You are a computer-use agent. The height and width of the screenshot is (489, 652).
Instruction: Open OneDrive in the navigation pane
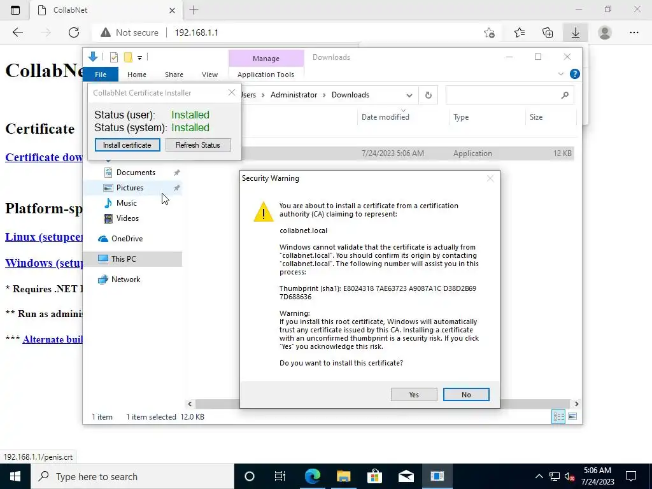tap(127, 239)
